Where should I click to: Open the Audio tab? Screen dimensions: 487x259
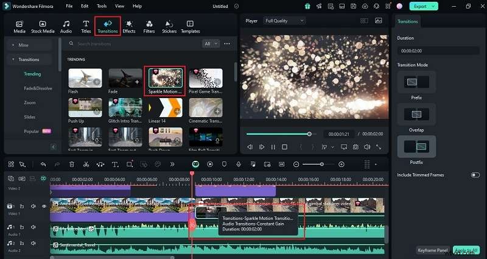[x=66, y=27]
